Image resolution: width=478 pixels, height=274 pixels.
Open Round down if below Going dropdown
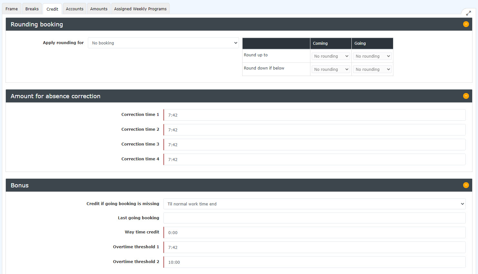click(372, 69)
